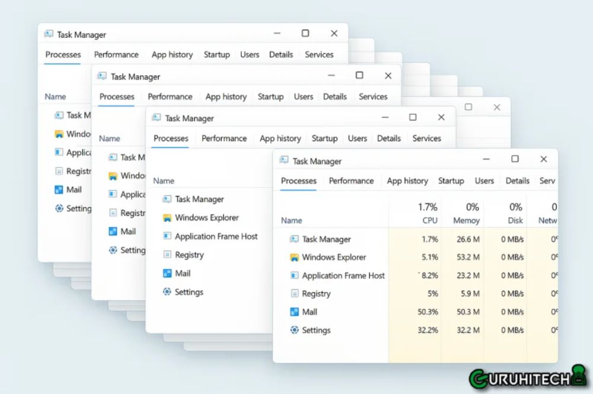Click the Mail app icon in front window
The width and height of the screenshot is (593, 394).
point(294,312)
